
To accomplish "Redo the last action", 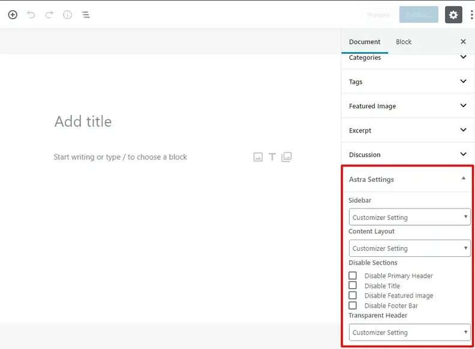I will [49, 14].
